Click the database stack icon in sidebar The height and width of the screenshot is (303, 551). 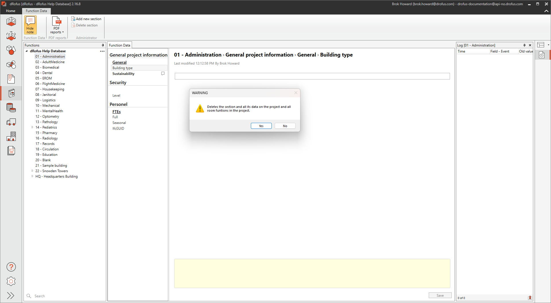coord(11,108)
